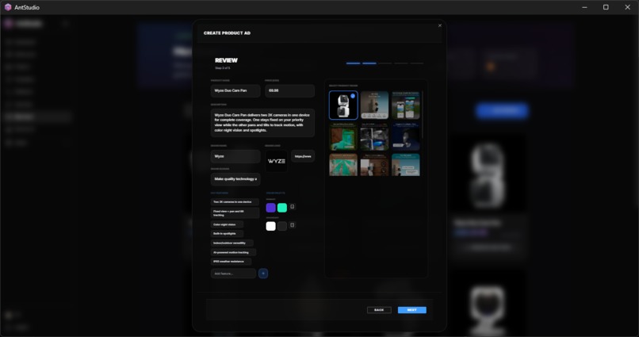Image resolution: width=639 pixels, height=337 pixels.
Task: Click the Color night vision feature tag
Action: tap(227, 224)
